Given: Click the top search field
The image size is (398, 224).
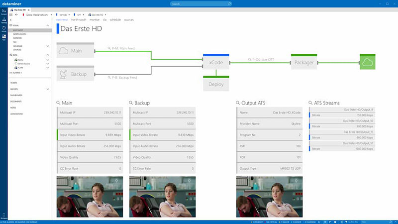Looking at the screenshot, I should [x=200, y=4].
